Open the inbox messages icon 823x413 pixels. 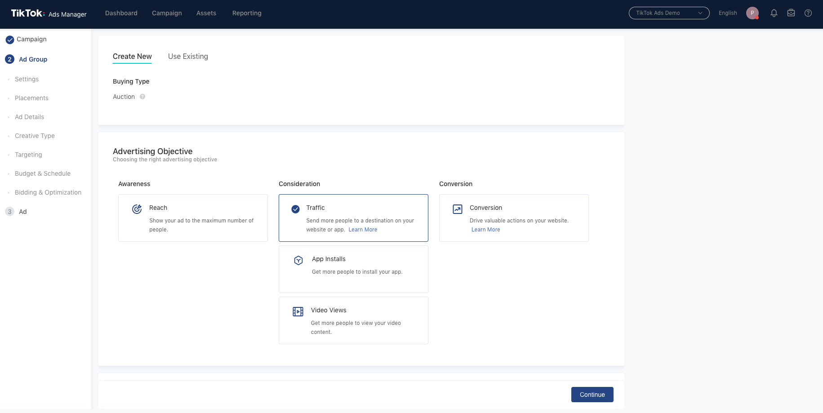coord(791,13)
